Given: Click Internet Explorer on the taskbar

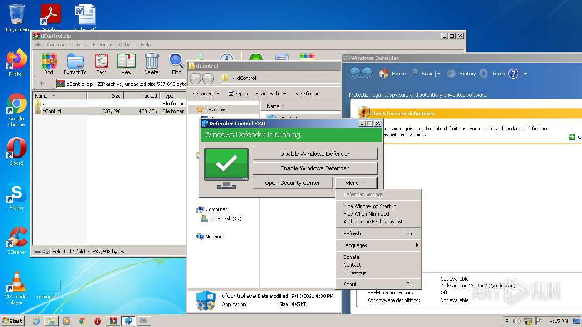Looking at the screenshot, I should click(36, 321).
